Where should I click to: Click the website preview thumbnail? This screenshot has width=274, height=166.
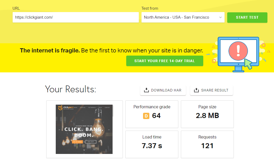(x=84, y=129)
